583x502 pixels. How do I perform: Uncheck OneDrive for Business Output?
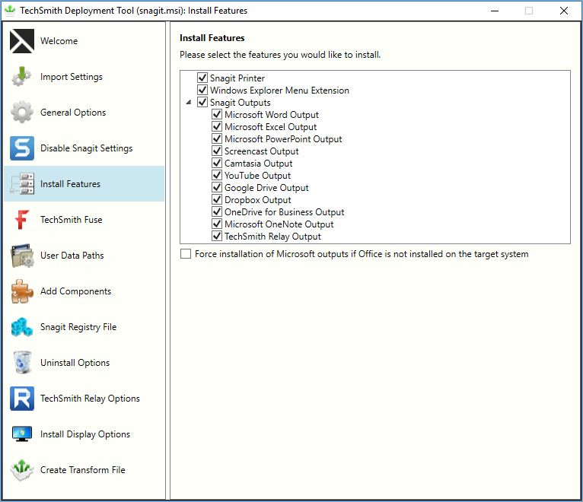pos(217,211)
